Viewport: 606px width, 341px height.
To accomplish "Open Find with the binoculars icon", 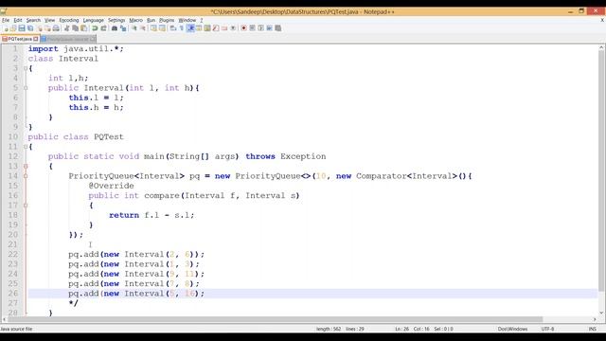I will point(115,28).
